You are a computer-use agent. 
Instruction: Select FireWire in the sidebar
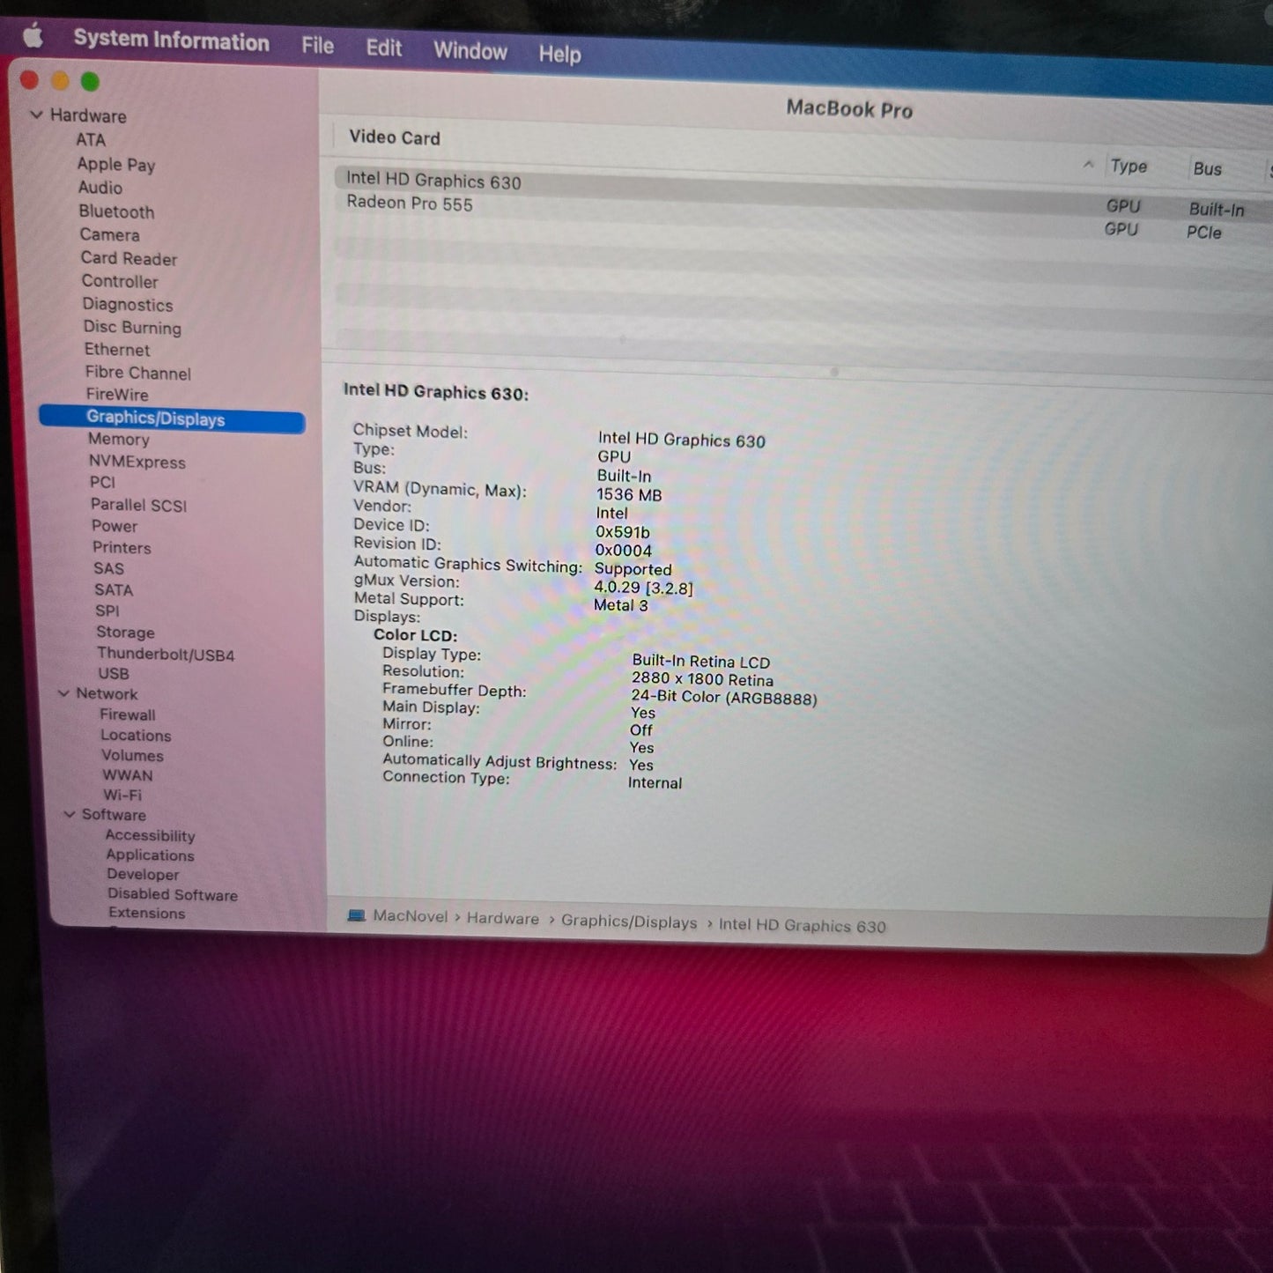117,395
